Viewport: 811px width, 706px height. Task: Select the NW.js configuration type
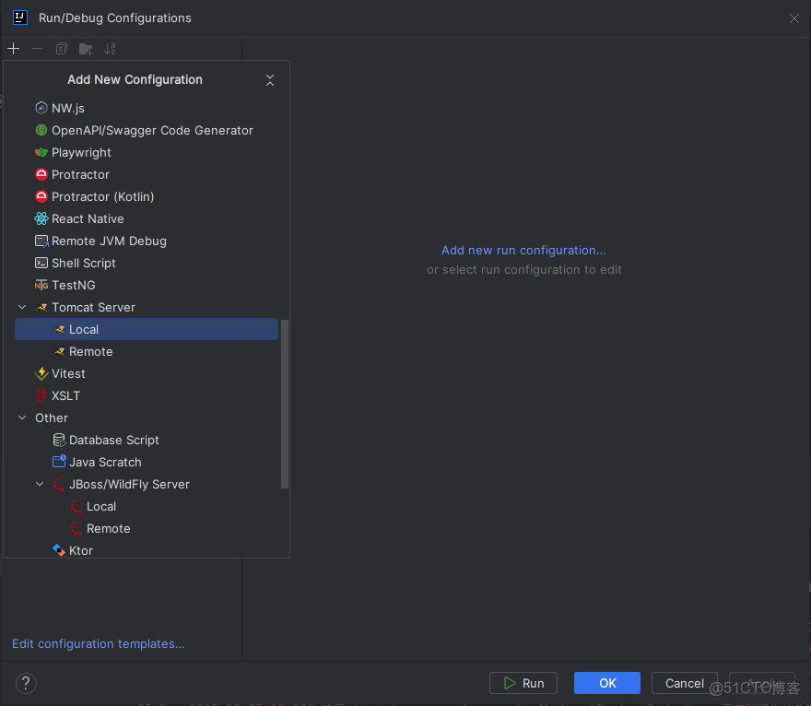pos(68,108)
